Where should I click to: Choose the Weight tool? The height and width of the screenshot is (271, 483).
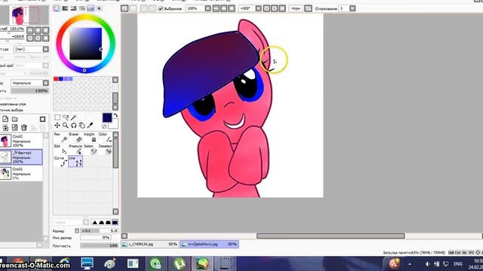pos(91,138)
